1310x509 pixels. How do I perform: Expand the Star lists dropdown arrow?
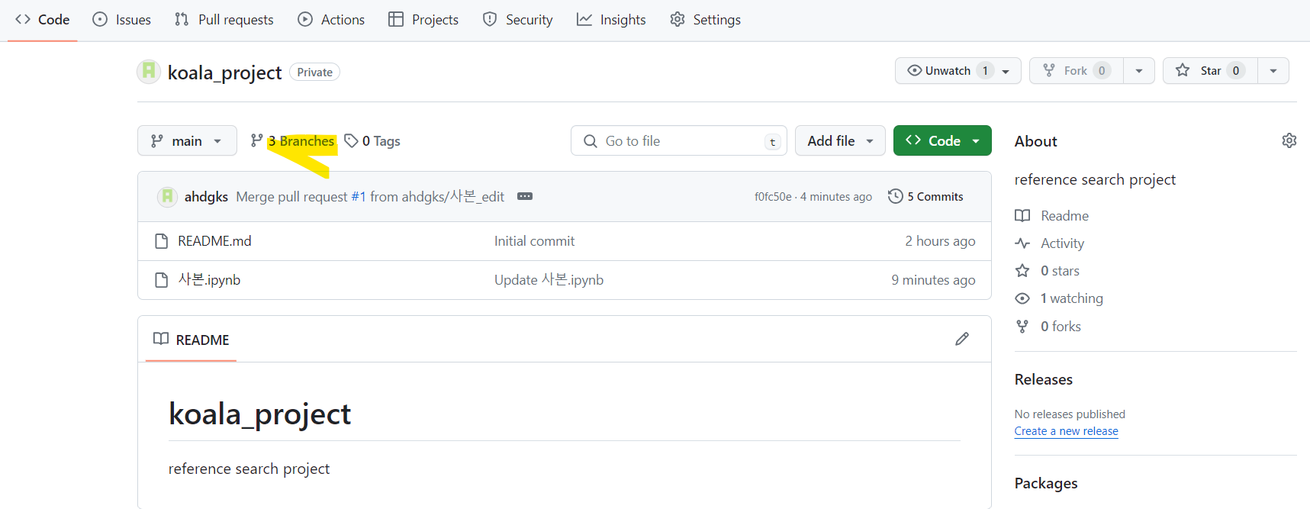click(x=1273, y=71)
